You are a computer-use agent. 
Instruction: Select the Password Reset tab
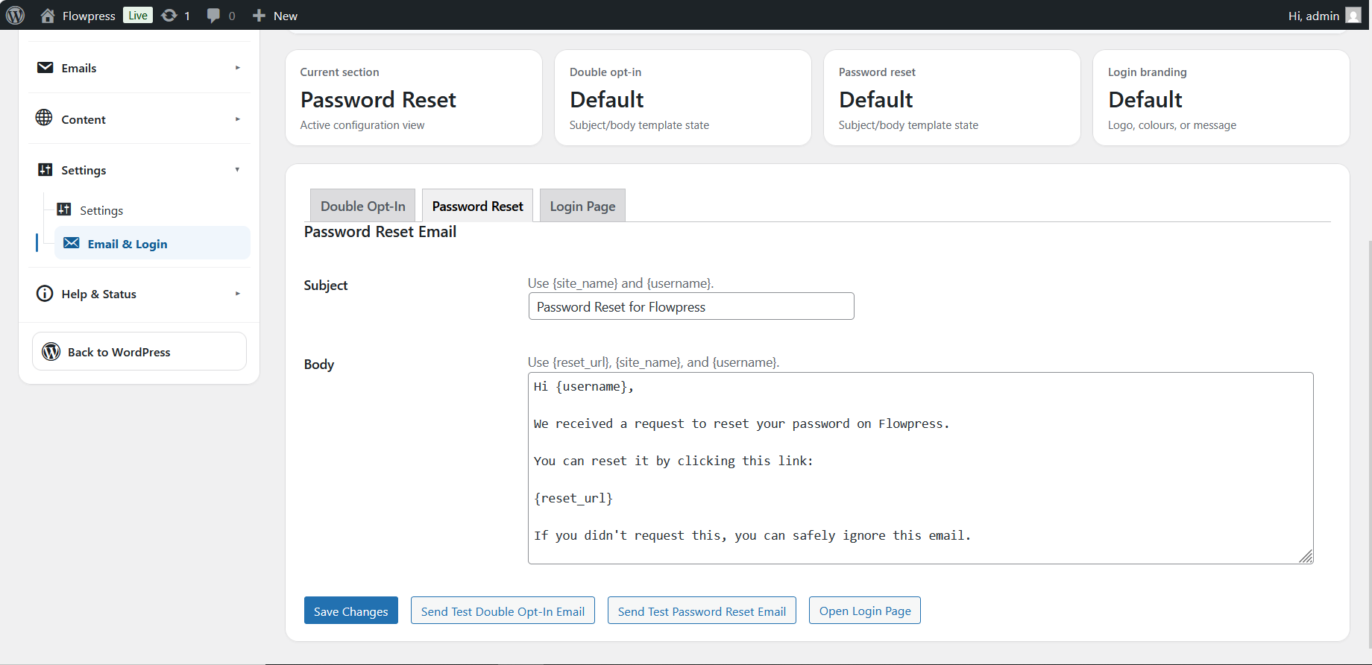coord(477,206)
